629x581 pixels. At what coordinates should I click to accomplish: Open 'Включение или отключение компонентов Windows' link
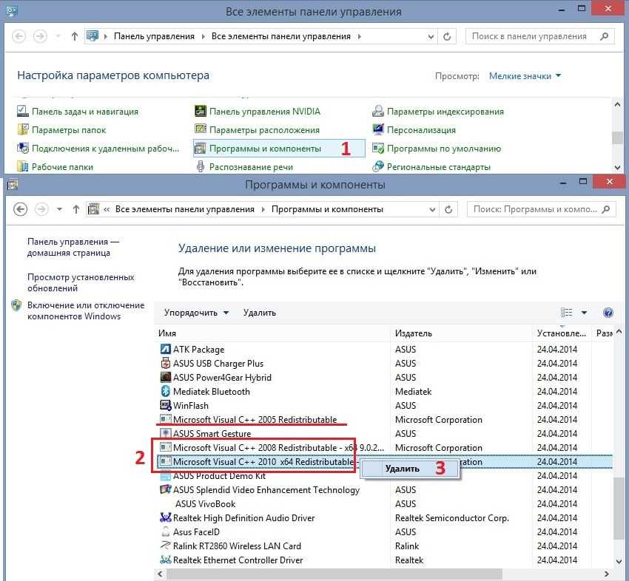coord(85,310)
